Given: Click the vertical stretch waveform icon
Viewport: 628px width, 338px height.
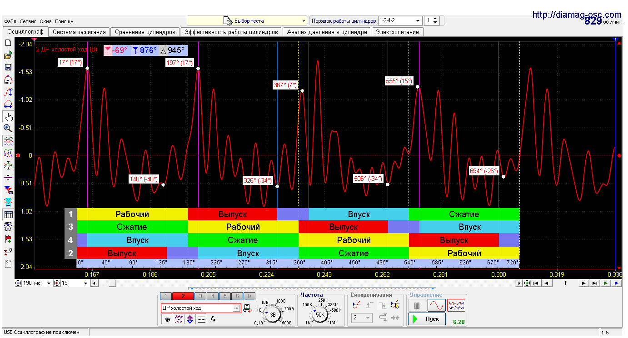Looking at the screenshot, I should coord(8,92).
